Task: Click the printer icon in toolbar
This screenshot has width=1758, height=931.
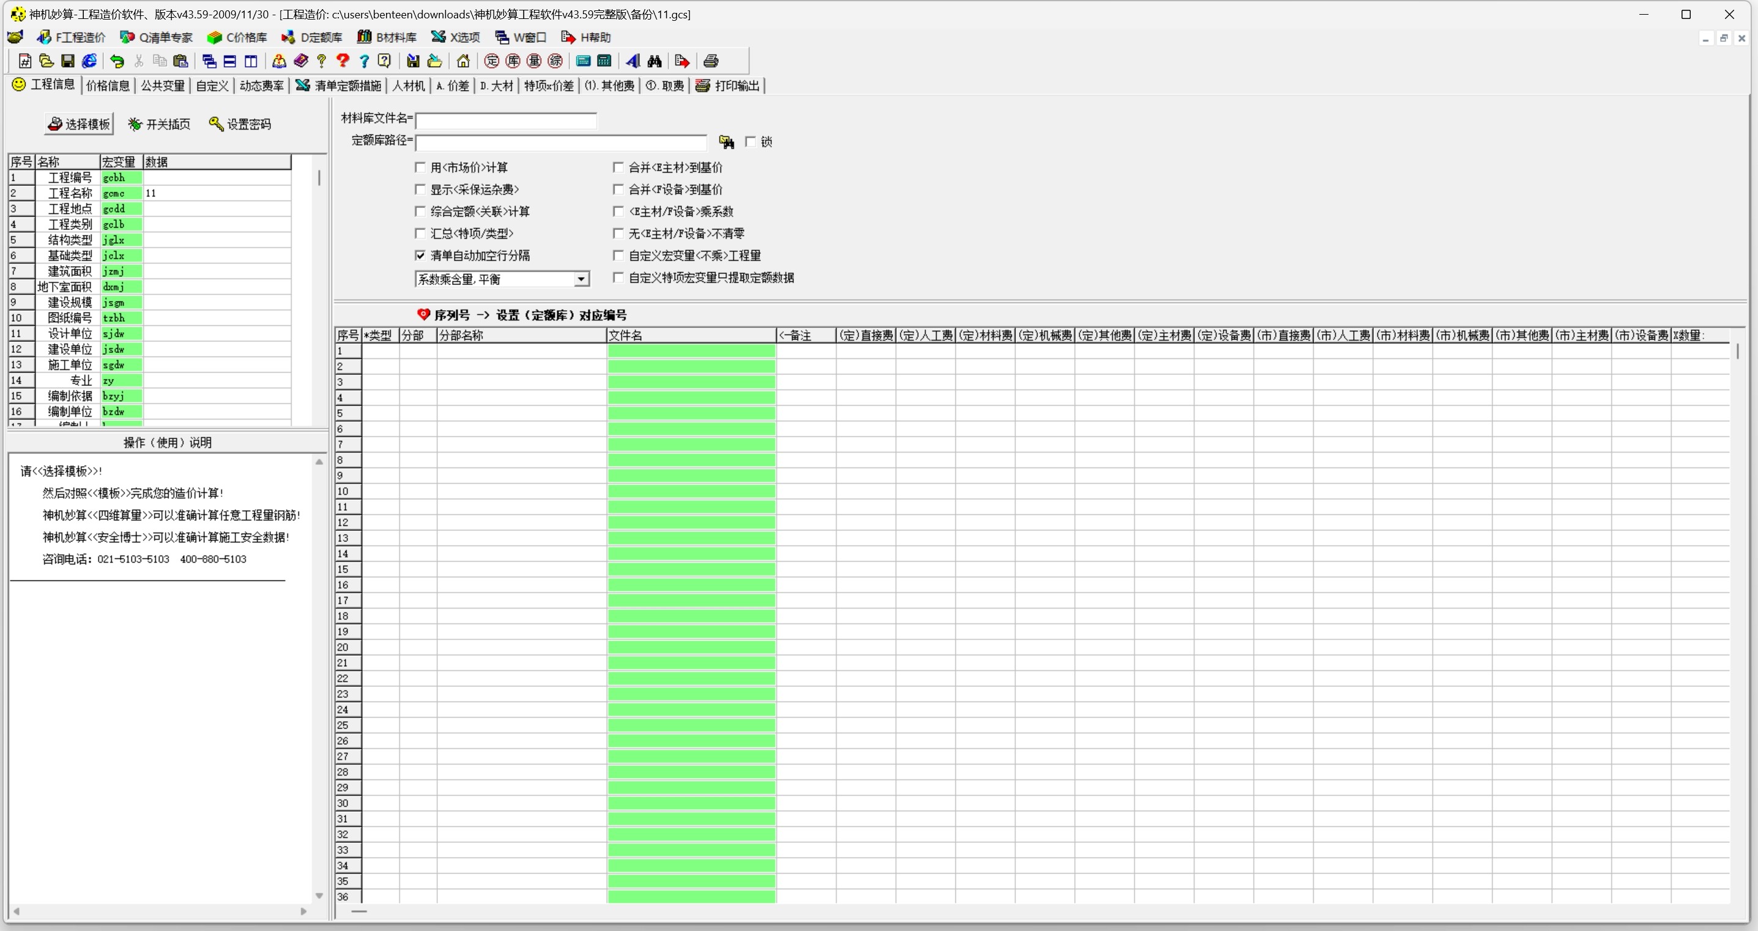Action: 710,61
